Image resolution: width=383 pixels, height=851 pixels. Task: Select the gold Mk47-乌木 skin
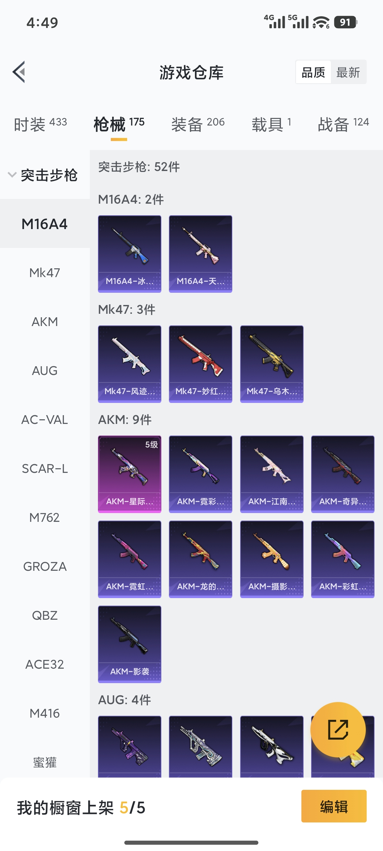[272, 364]
